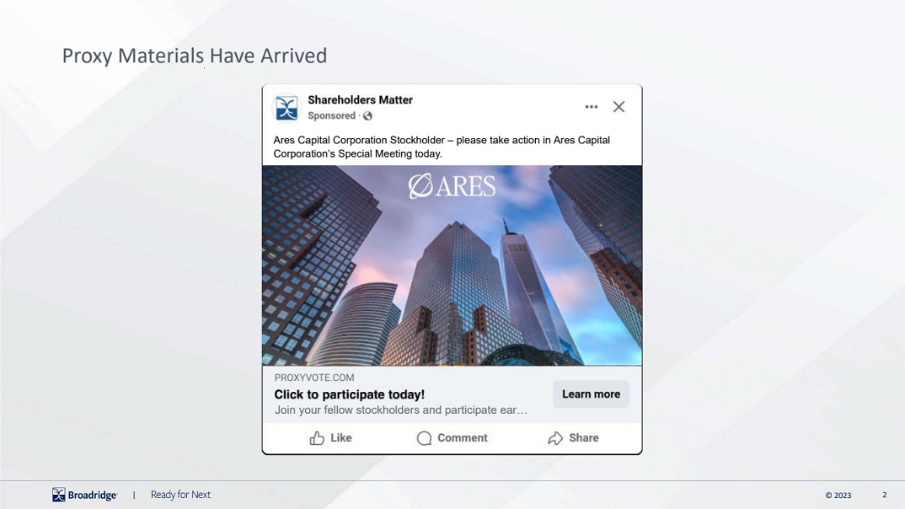Click the Shareholders Matter profile logo

[286, 108]
